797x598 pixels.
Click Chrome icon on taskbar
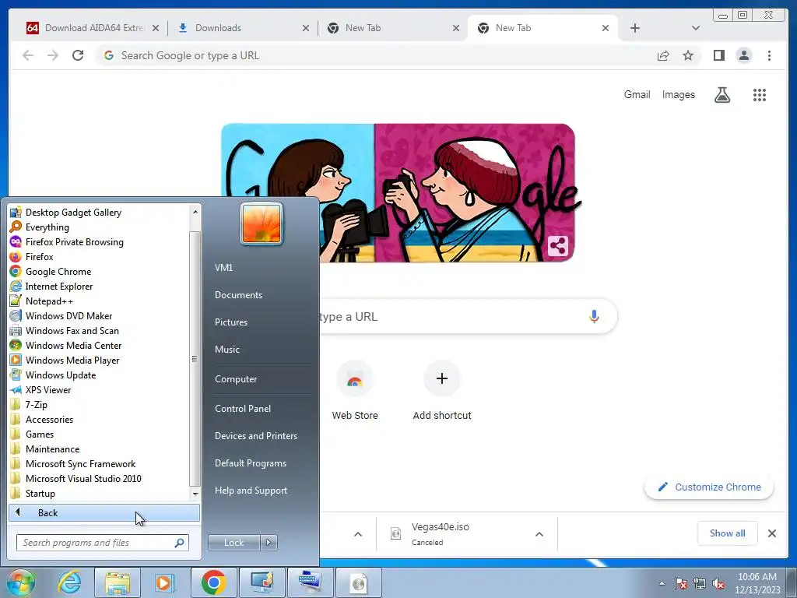coord(213,582)
